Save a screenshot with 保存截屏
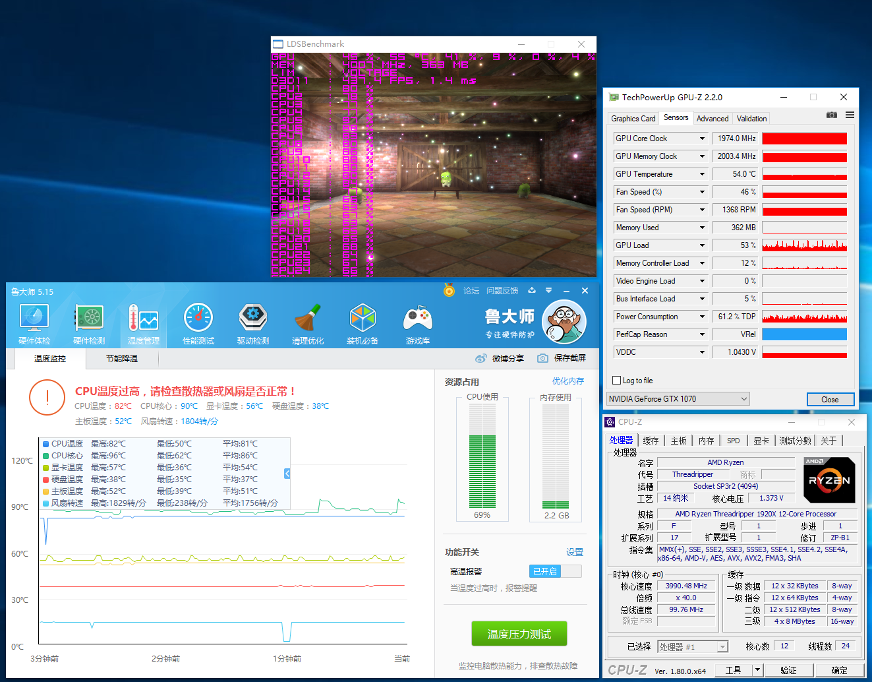The height and width of the screenshot is (682, 872). (562, 358)
